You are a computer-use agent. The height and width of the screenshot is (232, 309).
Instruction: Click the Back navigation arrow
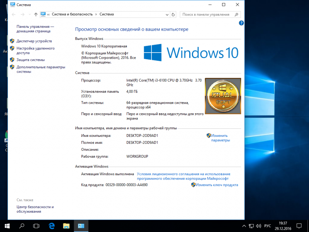click(x=14, y=14)
